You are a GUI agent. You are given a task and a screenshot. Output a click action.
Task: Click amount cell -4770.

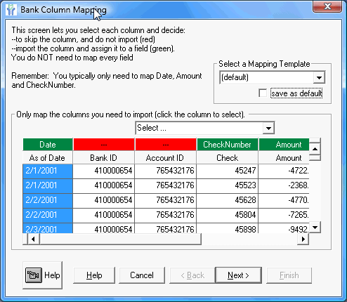point(284,201)
